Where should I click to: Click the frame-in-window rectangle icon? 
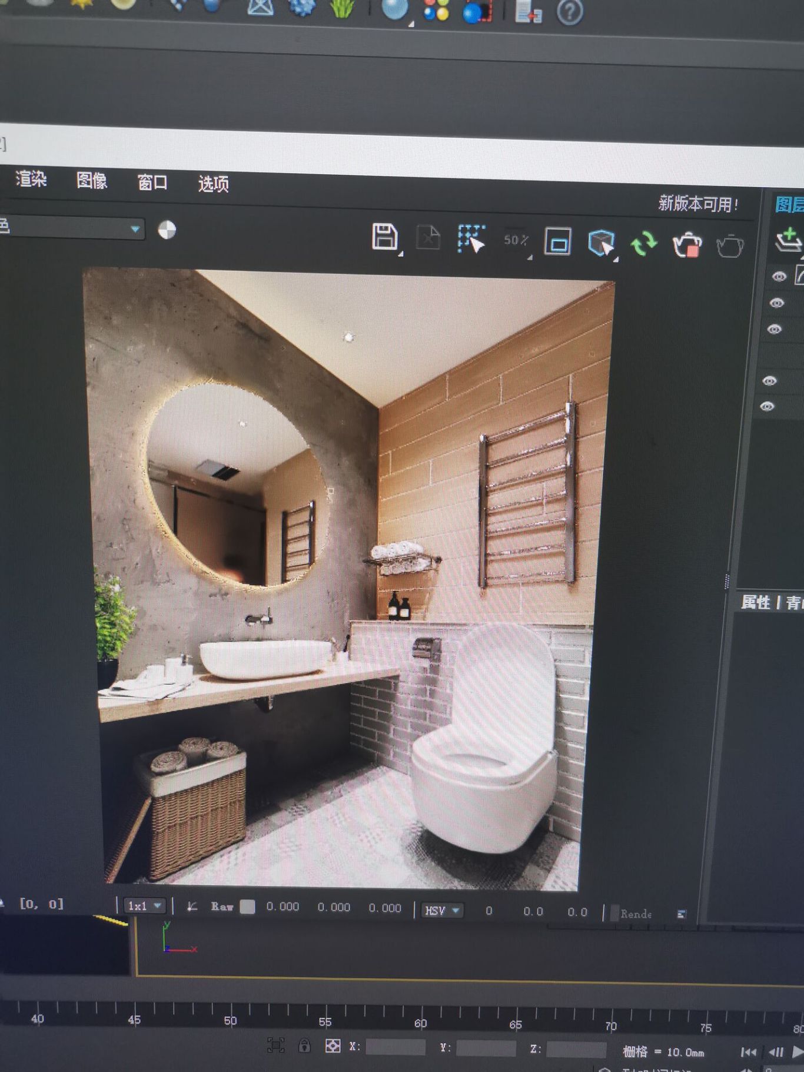click(557, 241)
